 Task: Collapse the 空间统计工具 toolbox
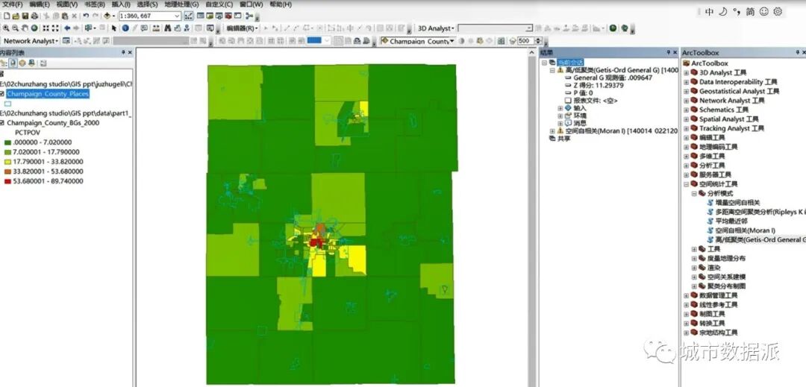pos(687,184)
